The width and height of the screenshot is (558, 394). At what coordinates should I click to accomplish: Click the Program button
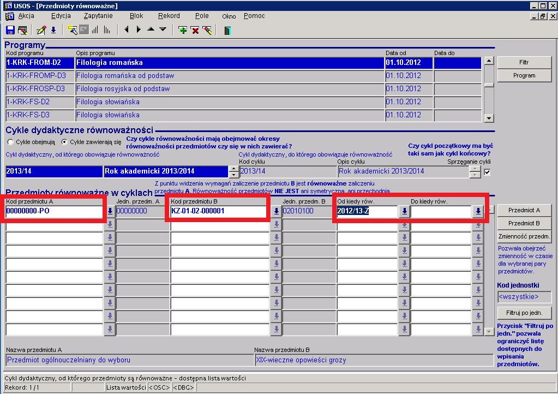(524, 75)
